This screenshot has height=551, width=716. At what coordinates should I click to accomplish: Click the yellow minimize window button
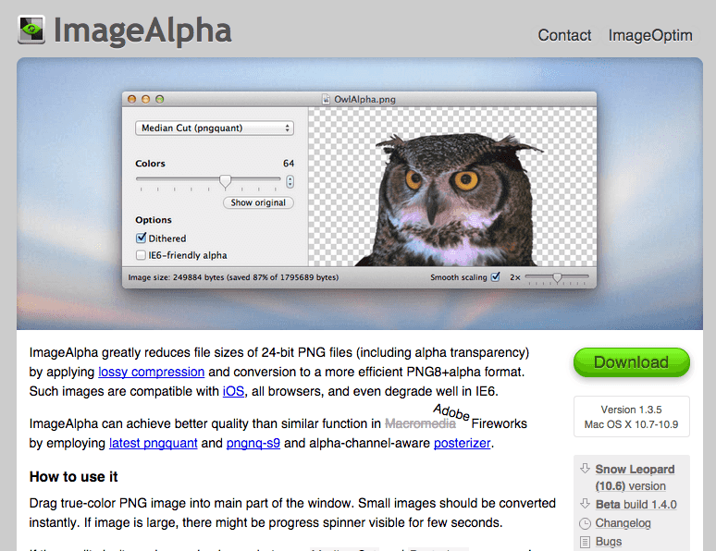[145, 99]
